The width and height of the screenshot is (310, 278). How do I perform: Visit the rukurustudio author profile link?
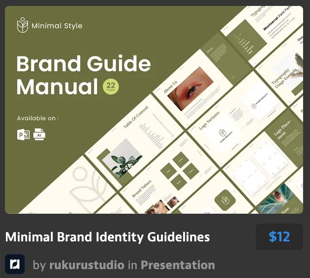coord(87,265)
